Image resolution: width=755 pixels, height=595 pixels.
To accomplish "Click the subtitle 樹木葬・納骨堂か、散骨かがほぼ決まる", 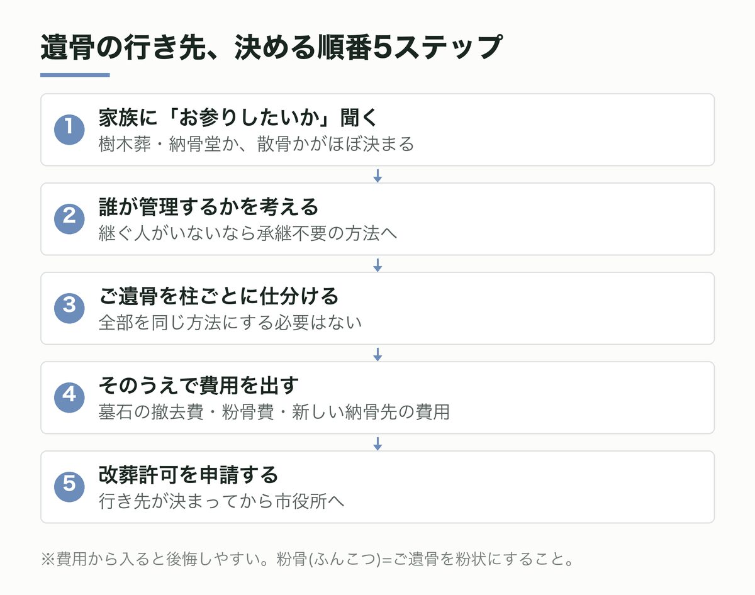I will pos(257,145).
